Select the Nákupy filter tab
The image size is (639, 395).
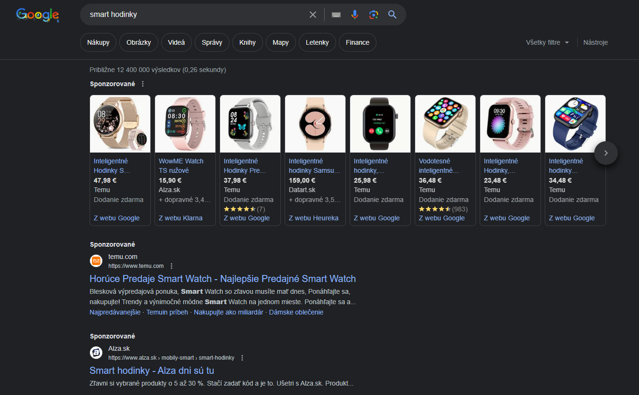coord(98,42)
